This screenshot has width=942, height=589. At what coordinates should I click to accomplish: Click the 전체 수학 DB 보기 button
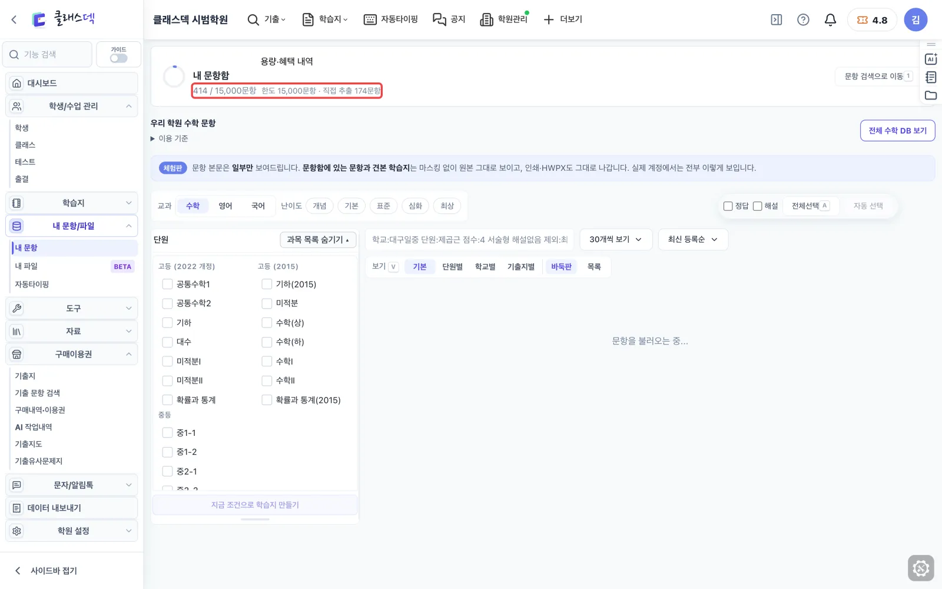pyautogui.click(x=897, y=131)
